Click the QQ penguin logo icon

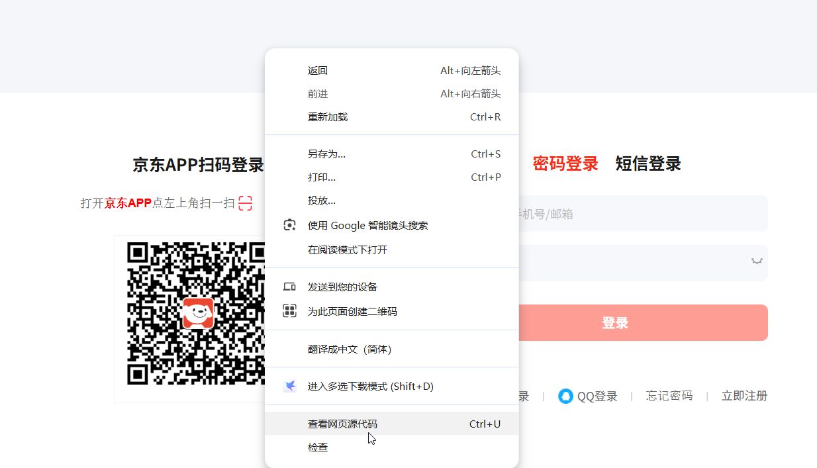565,396
